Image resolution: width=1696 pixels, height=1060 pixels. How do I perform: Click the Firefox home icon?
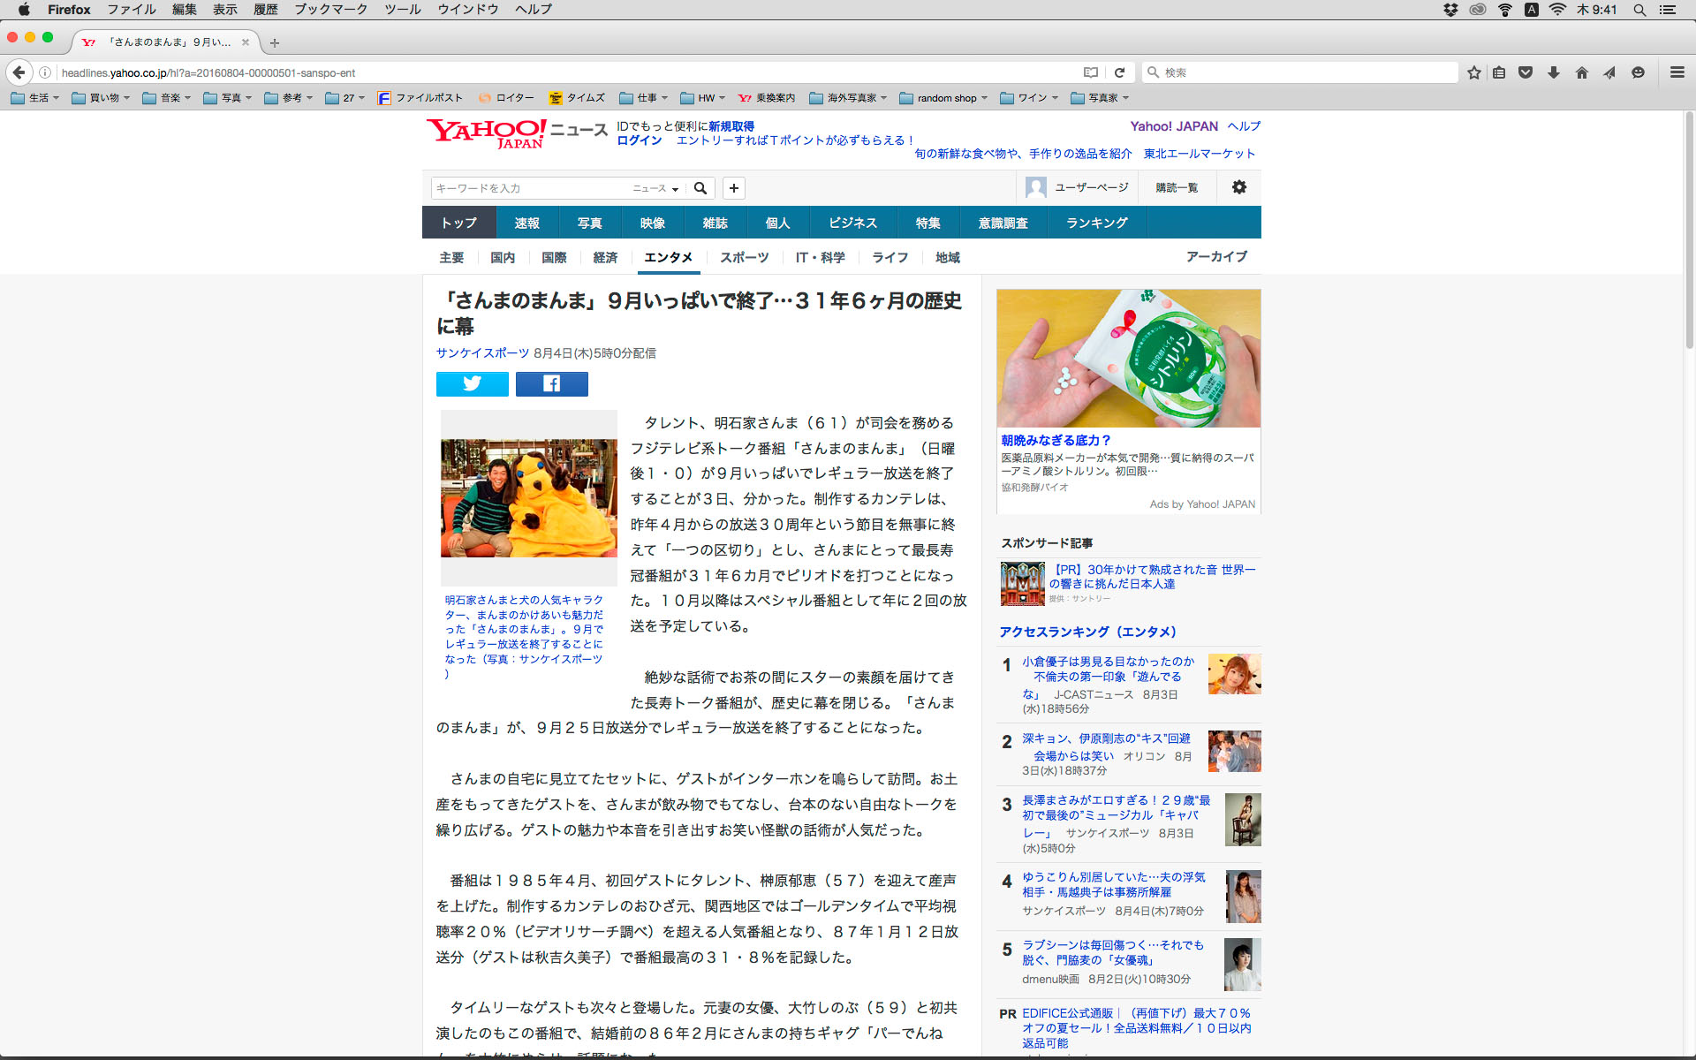(x=1581, y=72)
